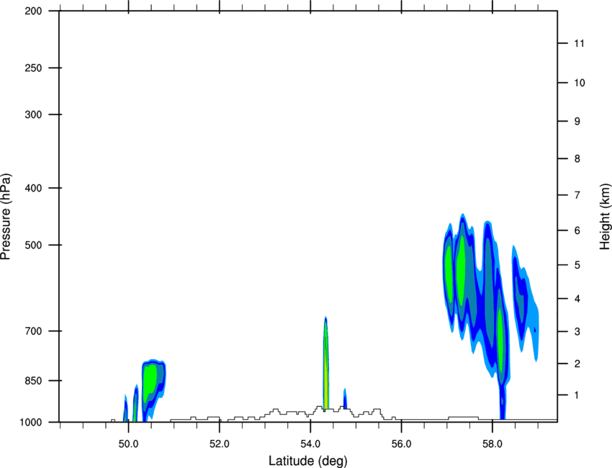Click the 10 km height label
Screen dimensions: 612x468
click(580, 83)
